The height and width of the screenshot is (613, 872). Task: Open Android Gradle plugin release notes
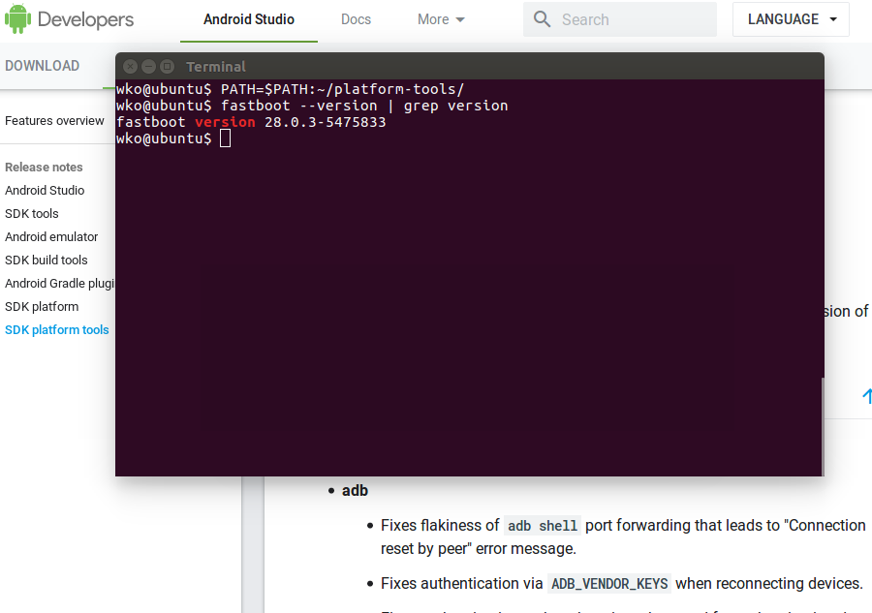point(59,284)
